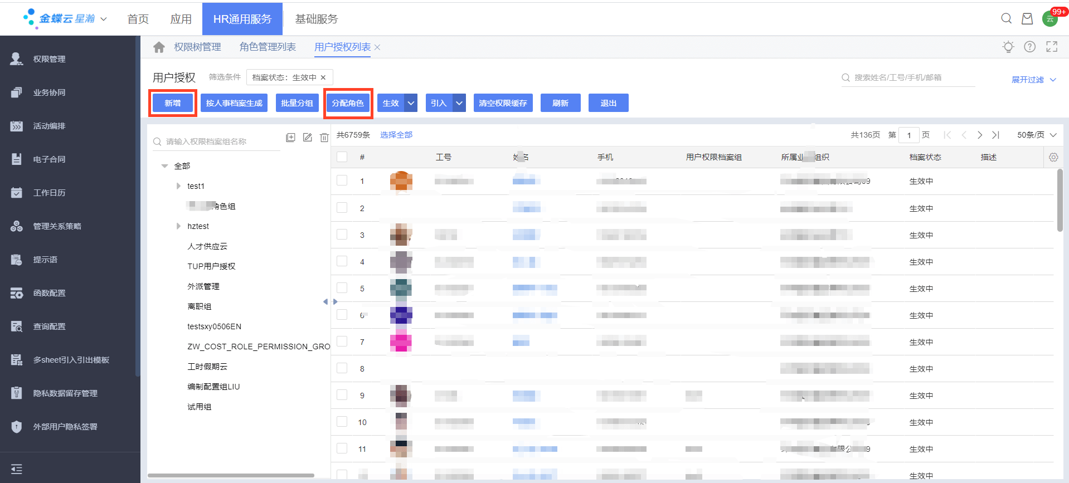
Task: Click the edit group pencil icon
Action: [x=307, y=138]
